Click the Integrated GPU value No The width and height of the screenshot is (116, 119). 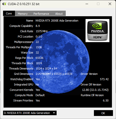point(37,84)
